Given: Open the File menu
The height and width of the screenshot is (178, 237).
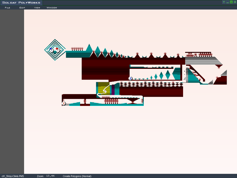Looking at the screenshot, I should coord(7,8).
